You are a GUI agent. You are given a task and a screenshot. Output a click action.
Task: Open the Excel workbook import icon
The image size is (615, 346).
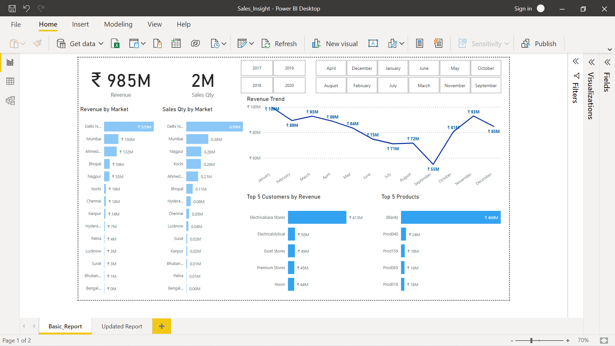tap(115, 43)
